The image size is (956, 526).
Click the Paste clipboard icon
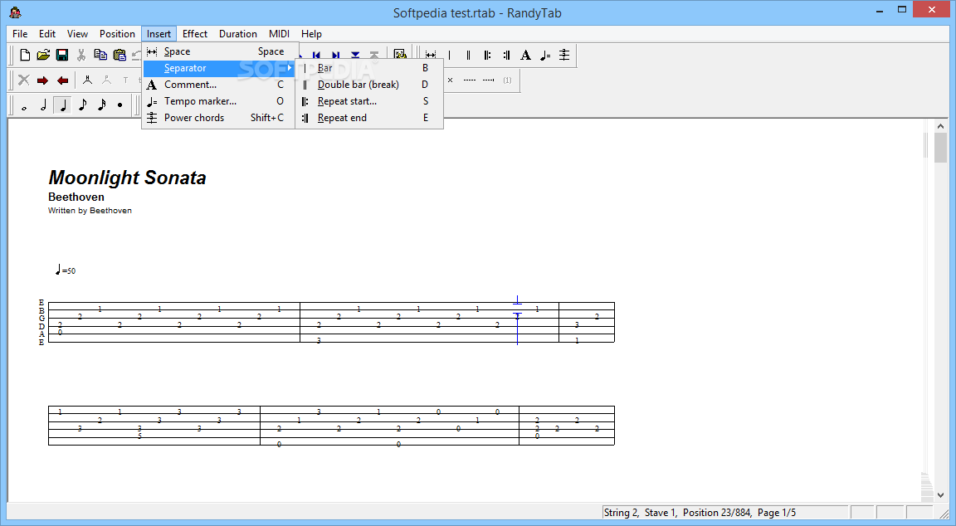[119, 55]
